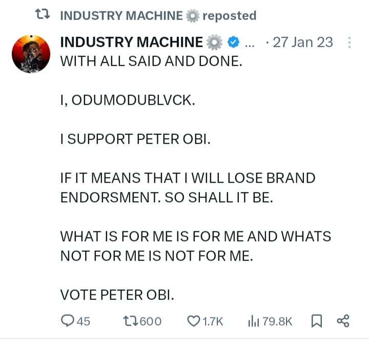Click the blue verified badge
The height and width of the screenshot is (342, 369).
click(x=232, y=42)
